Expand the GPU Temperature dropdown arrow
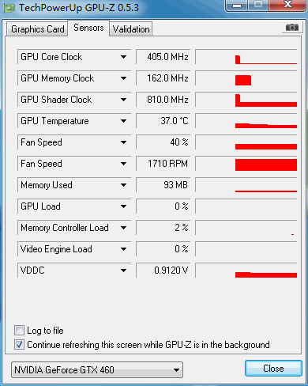The image size is (308, 386). 123,121
